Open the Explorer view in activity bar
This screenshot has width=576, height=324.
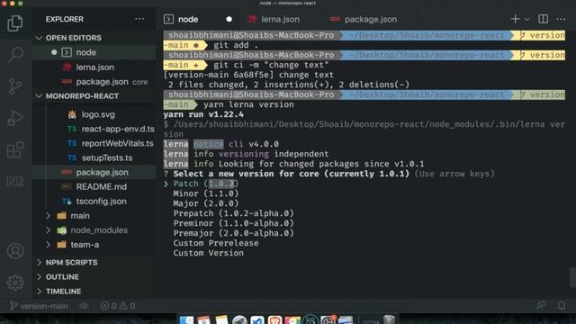pos(15,23)
